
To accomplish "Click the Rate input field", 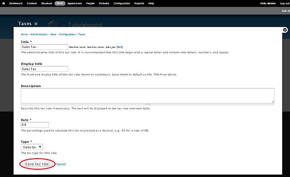I will click(x=35, y=125).
